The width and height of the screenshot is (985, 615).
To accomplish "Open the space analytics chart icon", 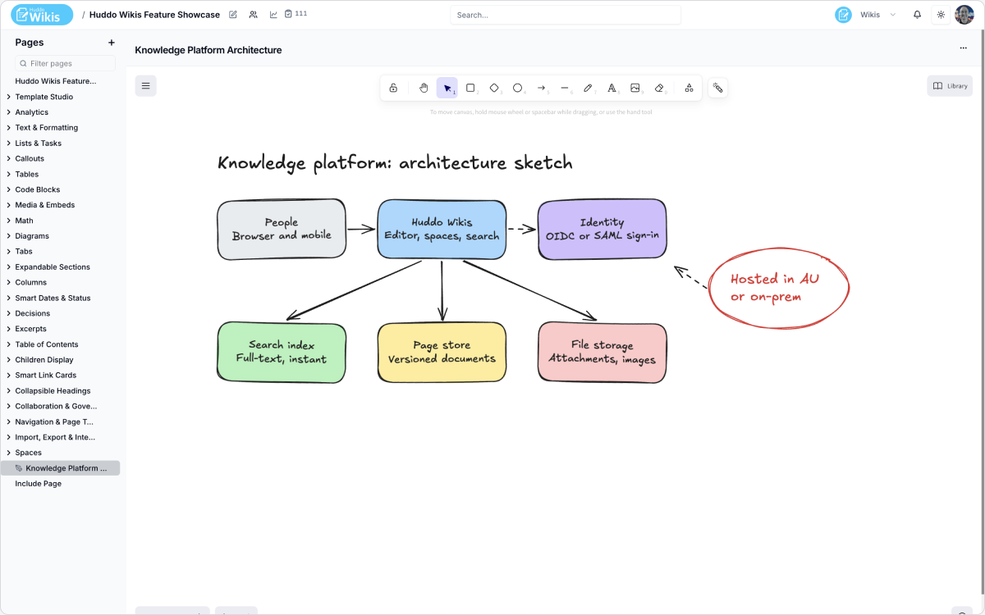I will tap(273, 15).
